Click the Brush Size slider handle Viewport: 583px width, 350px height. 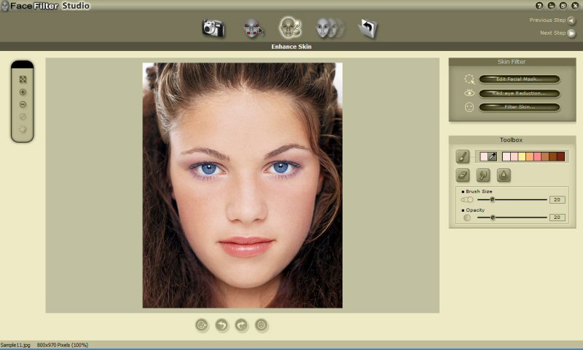493,199
